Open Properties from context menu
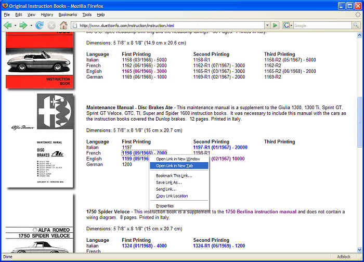The height and width of the screenshot is (262, 364). tap(179, 206)
